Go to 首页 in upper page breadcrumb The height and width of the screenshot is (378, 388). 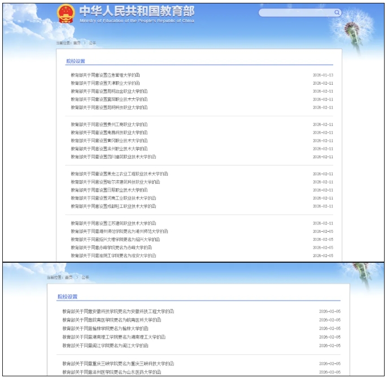point(77,43)
